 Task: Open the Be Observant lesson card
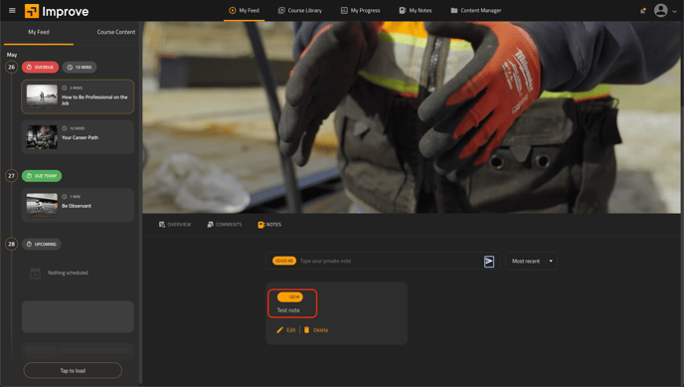click(x=78, y=205)
